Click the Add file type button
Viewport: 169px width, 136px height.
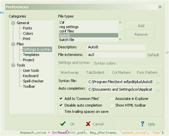coord(141,26)
